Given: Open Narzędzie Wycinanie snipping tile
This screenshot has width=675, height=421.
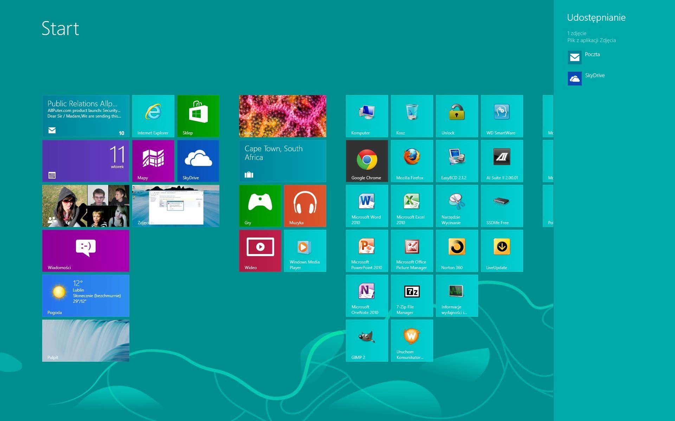Looking at the screenshot, I should (x=457, y=206).
